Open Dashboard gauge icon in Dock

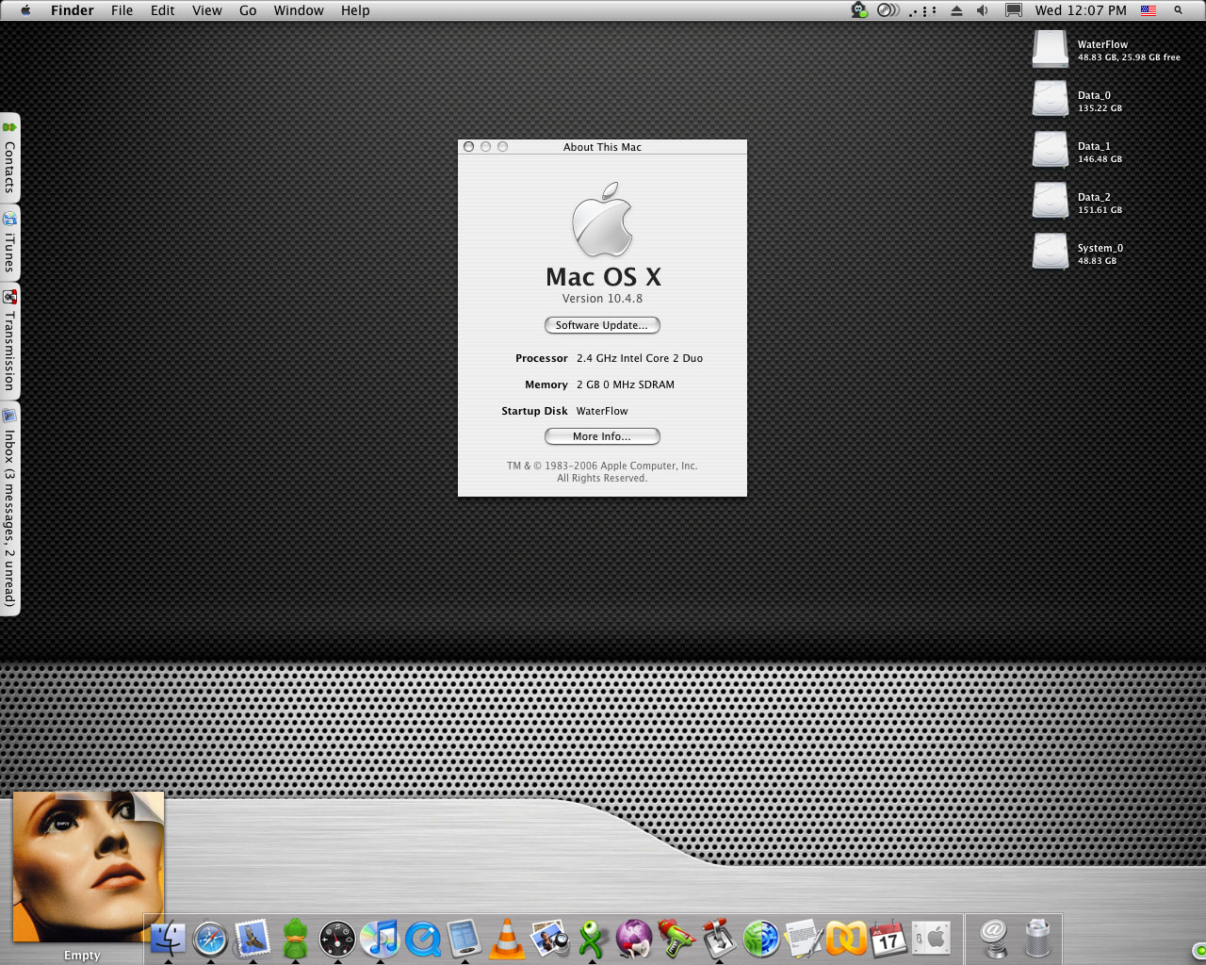[337, 939]
